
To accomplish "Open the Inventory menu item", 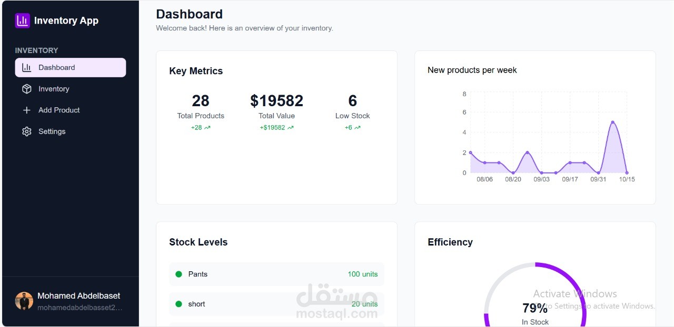I will pyautogui.click(x=54, y=89).
